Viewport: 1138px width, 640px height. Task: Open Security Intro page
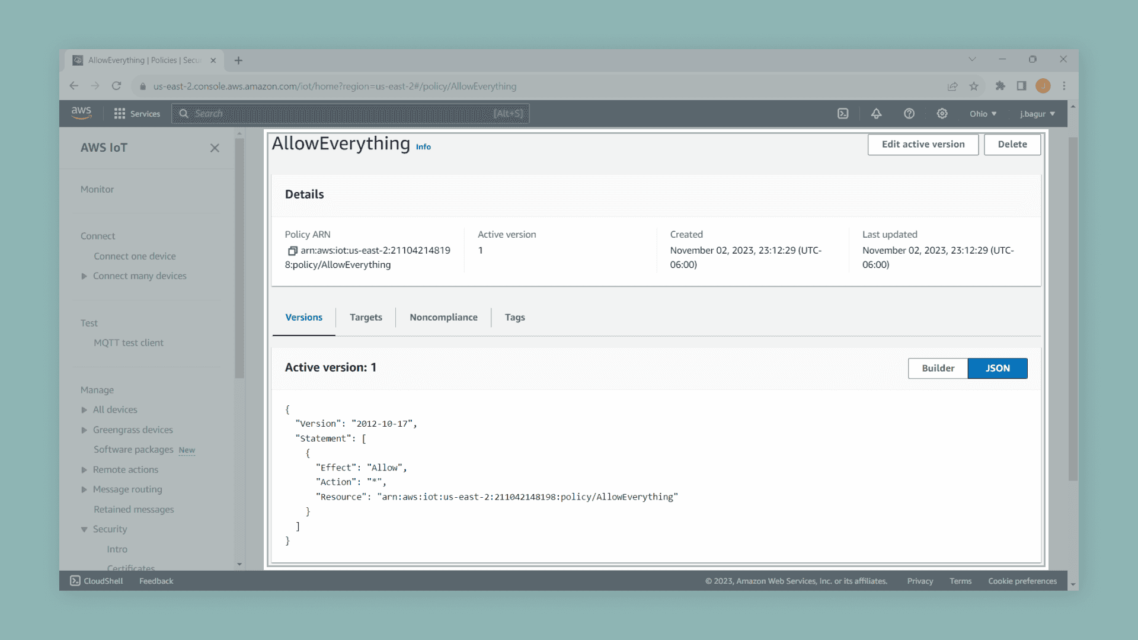[117, 549]
